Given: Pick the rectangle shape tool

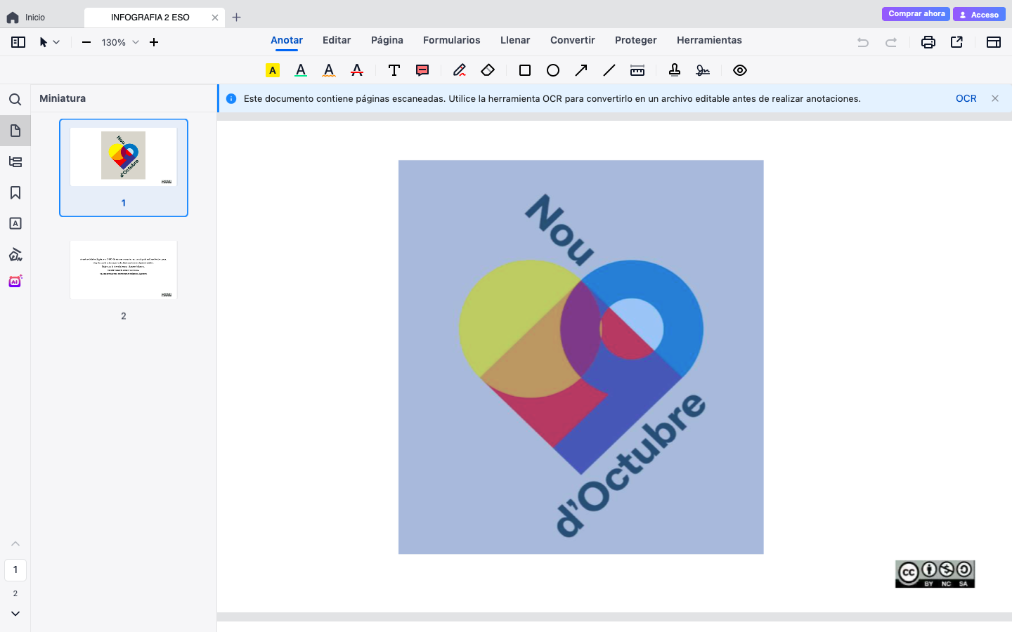Looking at the screenshot, I should [525, 70].
